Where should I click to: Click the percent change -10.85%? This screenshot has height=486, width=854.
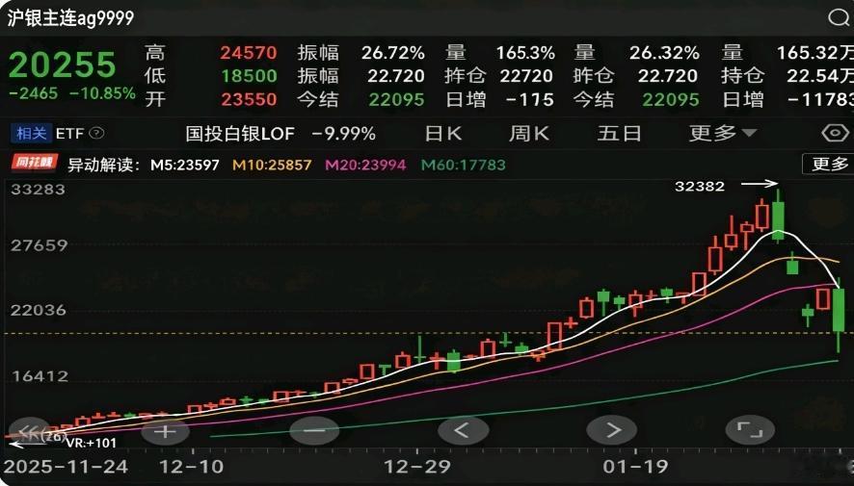[x=102, y=93]
